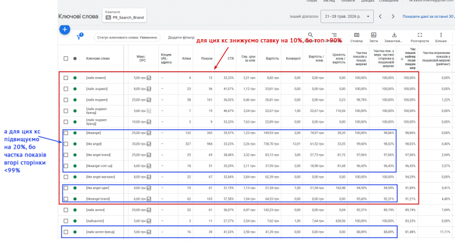Sort by Покази column header
Image resolution: width=455 pixels, height=243 pixels.
[207, 59]
